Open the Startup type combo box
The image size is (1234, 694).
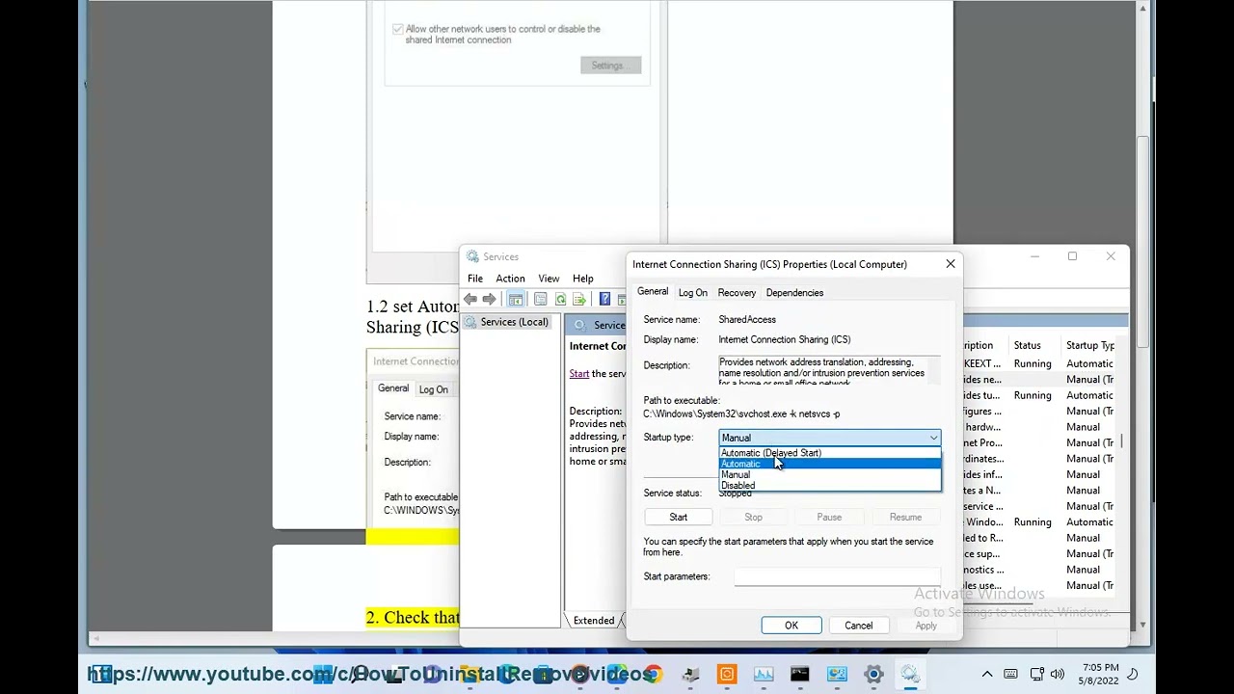(x=829, y=438)
